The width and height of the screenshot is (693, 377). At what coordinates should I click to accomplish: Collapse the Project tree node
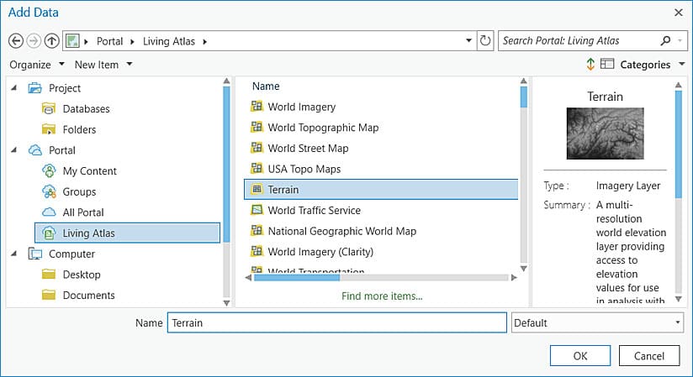click(x=14, y=88)
